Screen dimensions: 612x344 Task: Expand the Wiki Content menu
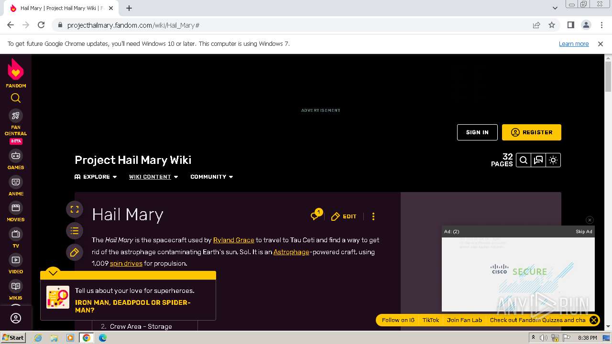pos(153,177)
